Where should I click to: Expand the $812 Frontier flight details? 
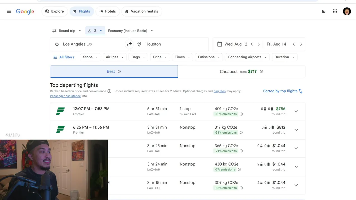(296, 130)
